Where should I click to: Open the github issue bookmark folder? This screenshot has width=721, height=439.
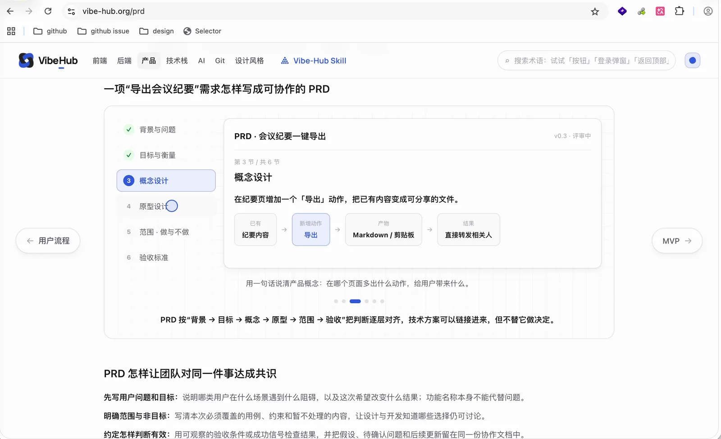(x=103, y=31)
